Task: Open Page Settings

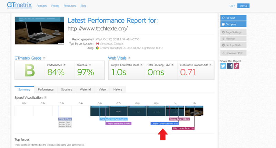Action: (x=233, y=32)
